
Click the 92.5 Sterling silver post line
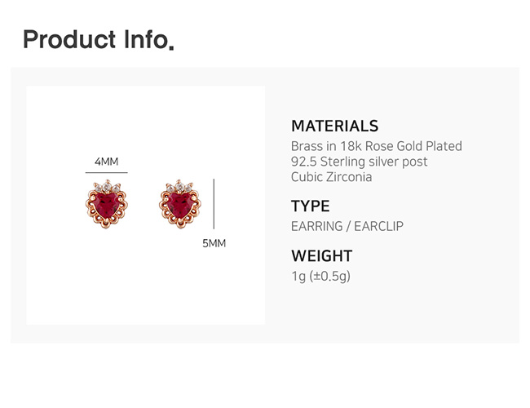point(359,162)
